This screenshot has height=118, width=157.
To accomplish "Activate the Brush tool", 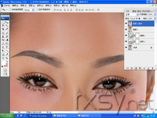I will click(7, 33).
